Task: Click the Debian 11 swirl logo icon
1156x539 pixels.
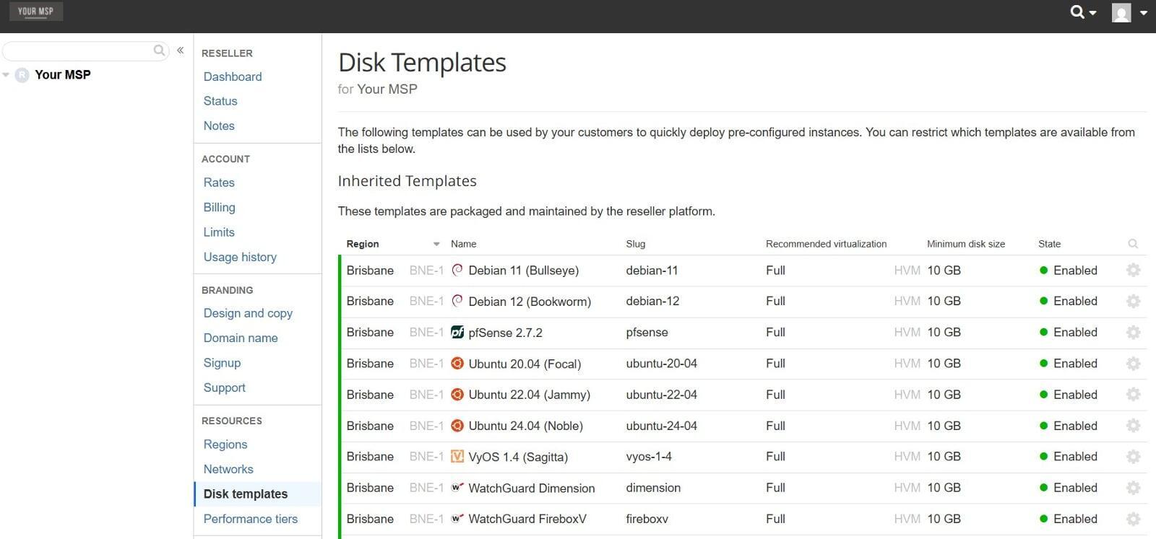Action: tap(457, 270)
